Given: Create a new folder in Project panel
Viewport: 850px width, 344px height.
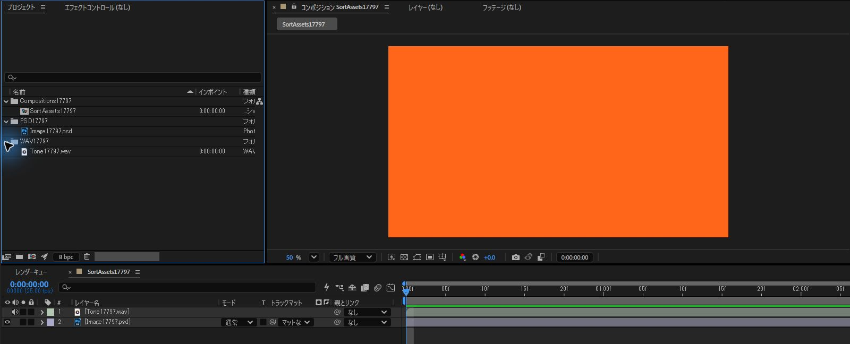Looking at the screenshot, I should coord(19,257).
